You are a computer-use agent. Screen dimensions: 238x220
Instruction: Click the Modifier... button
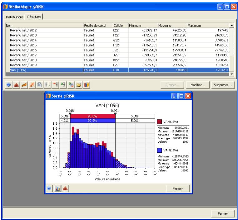[197, 85]
